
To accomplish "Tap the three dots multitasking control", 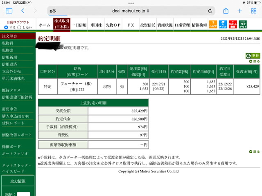I will click(131, 3).
